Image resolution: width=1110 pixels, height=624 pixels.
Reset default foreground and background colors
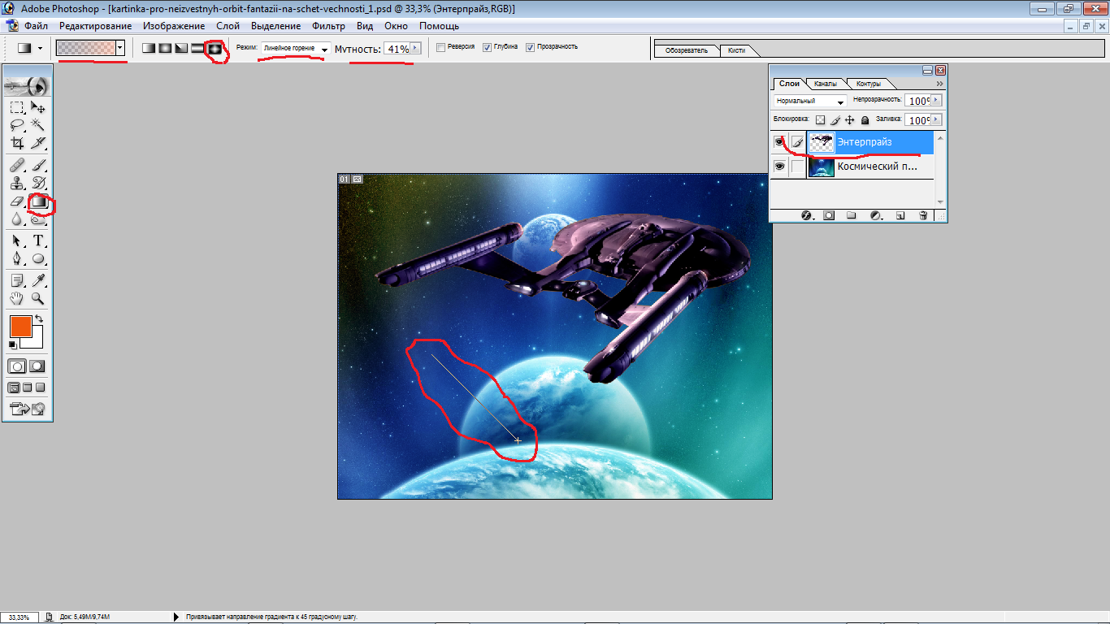tap(12, 345)
